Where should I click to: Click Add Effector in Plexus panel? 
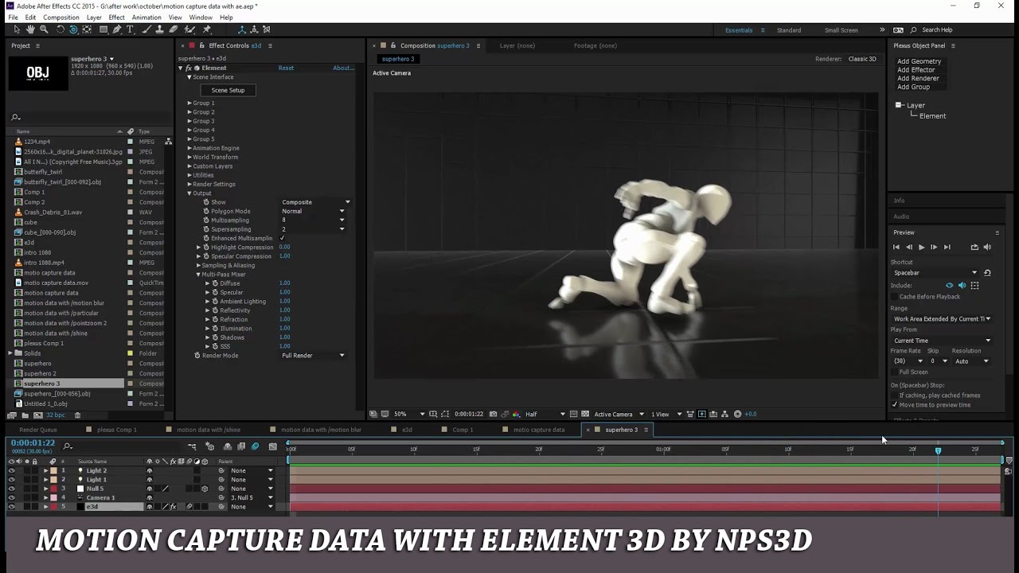916,70
